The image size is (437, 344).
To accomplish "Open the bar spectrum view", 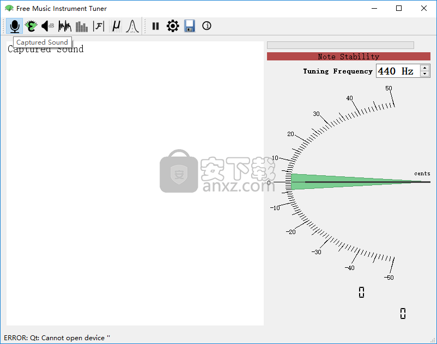I will (x=82, y=26).
